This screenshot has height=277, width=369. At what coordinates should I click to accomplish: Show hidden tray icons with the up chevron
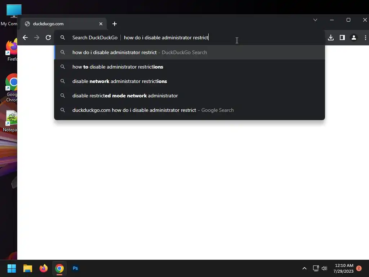304,268
